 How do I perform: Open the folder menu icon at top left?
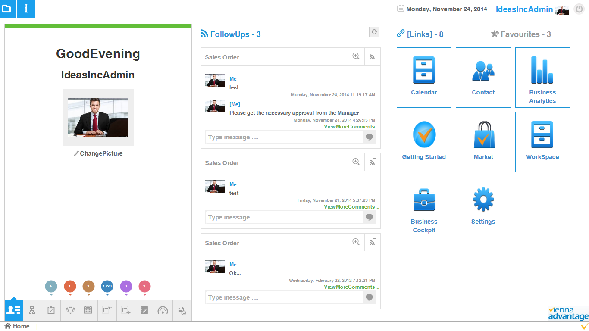click(x=8, y=9)
